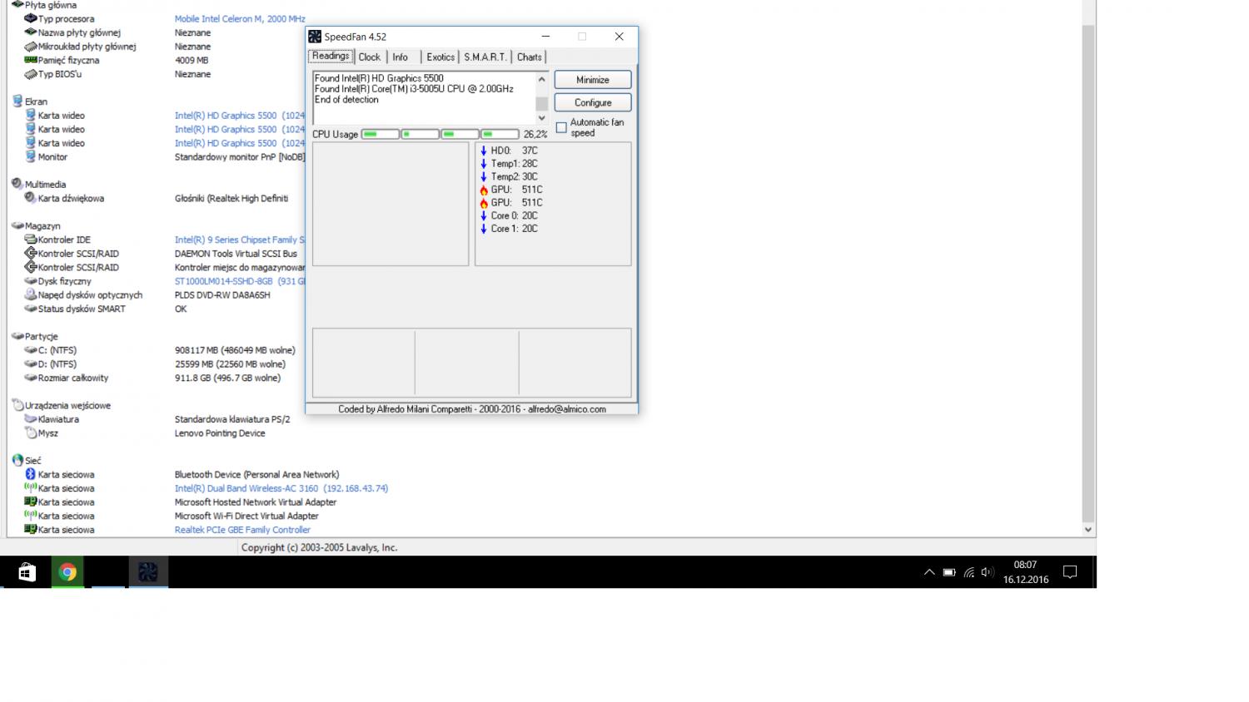
Task: Click the Bluetooth network card icon
Action: point(31,474)
